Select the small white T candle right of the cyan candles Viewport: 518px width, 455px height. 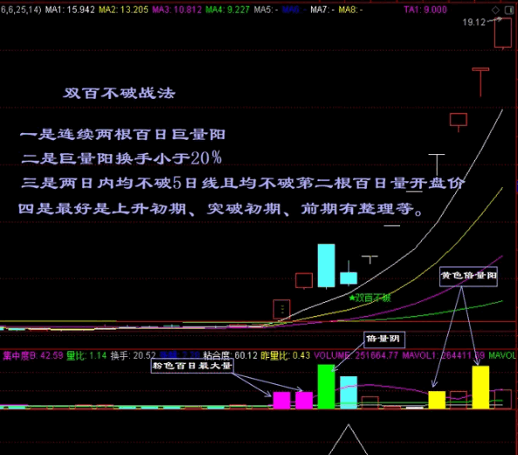[370, 259]
